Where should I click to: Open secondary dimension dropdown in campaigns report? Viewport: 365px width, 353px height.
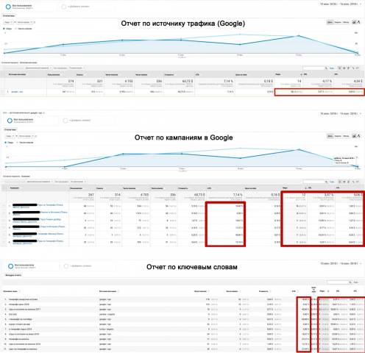click(x=40, y=182)
